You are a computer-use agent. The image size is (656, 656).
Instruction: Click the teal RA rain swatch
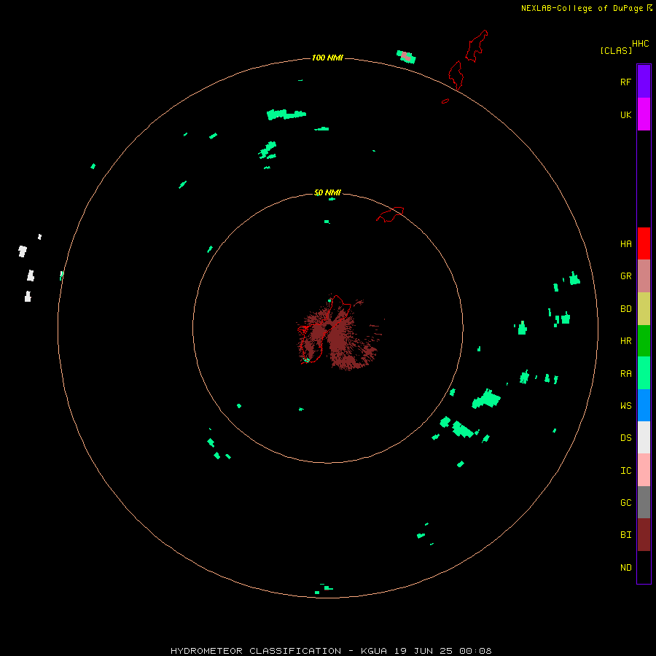click(644, 373)
